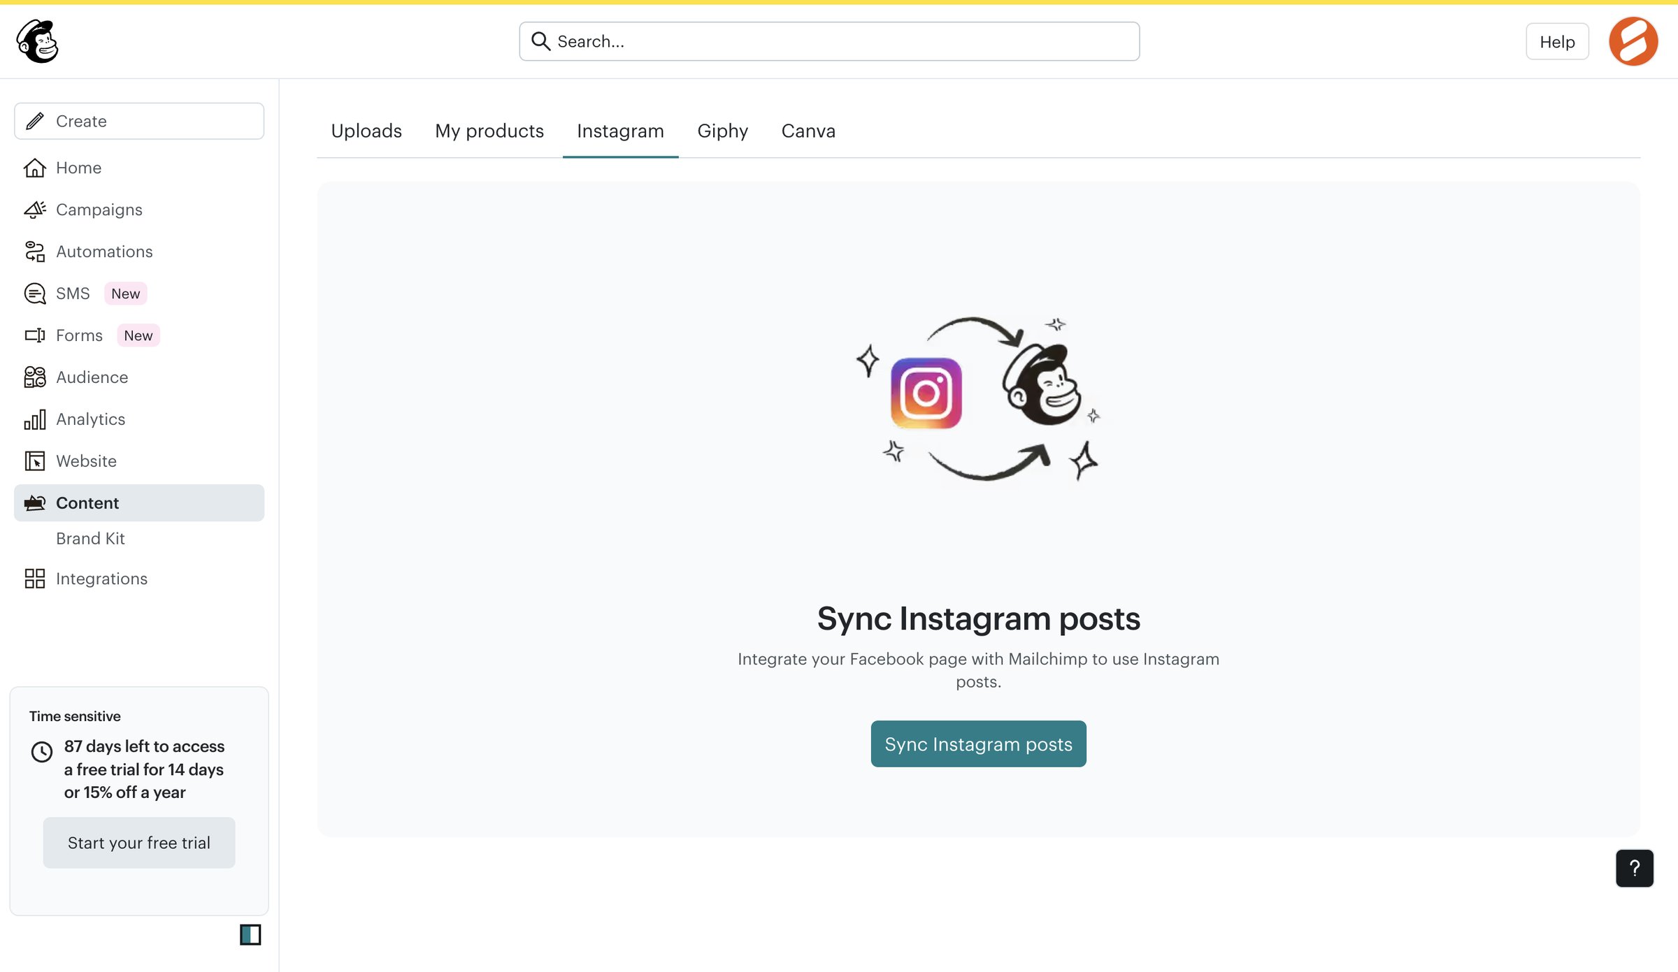Click the Mailchimp Freddie logo in the header
This screenshot has width=1678, height=972.
pos(38,41)
